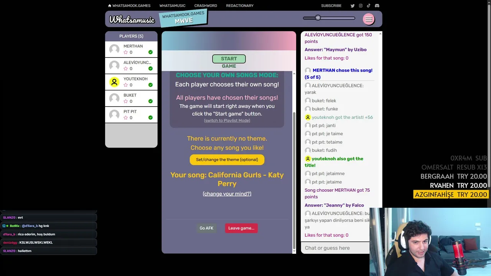Click the avatar beside "MERTHAN chose this song!"

[308, 71]
